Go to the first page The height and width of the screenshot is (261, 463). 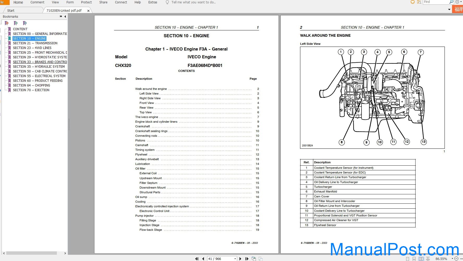(197, 259)
